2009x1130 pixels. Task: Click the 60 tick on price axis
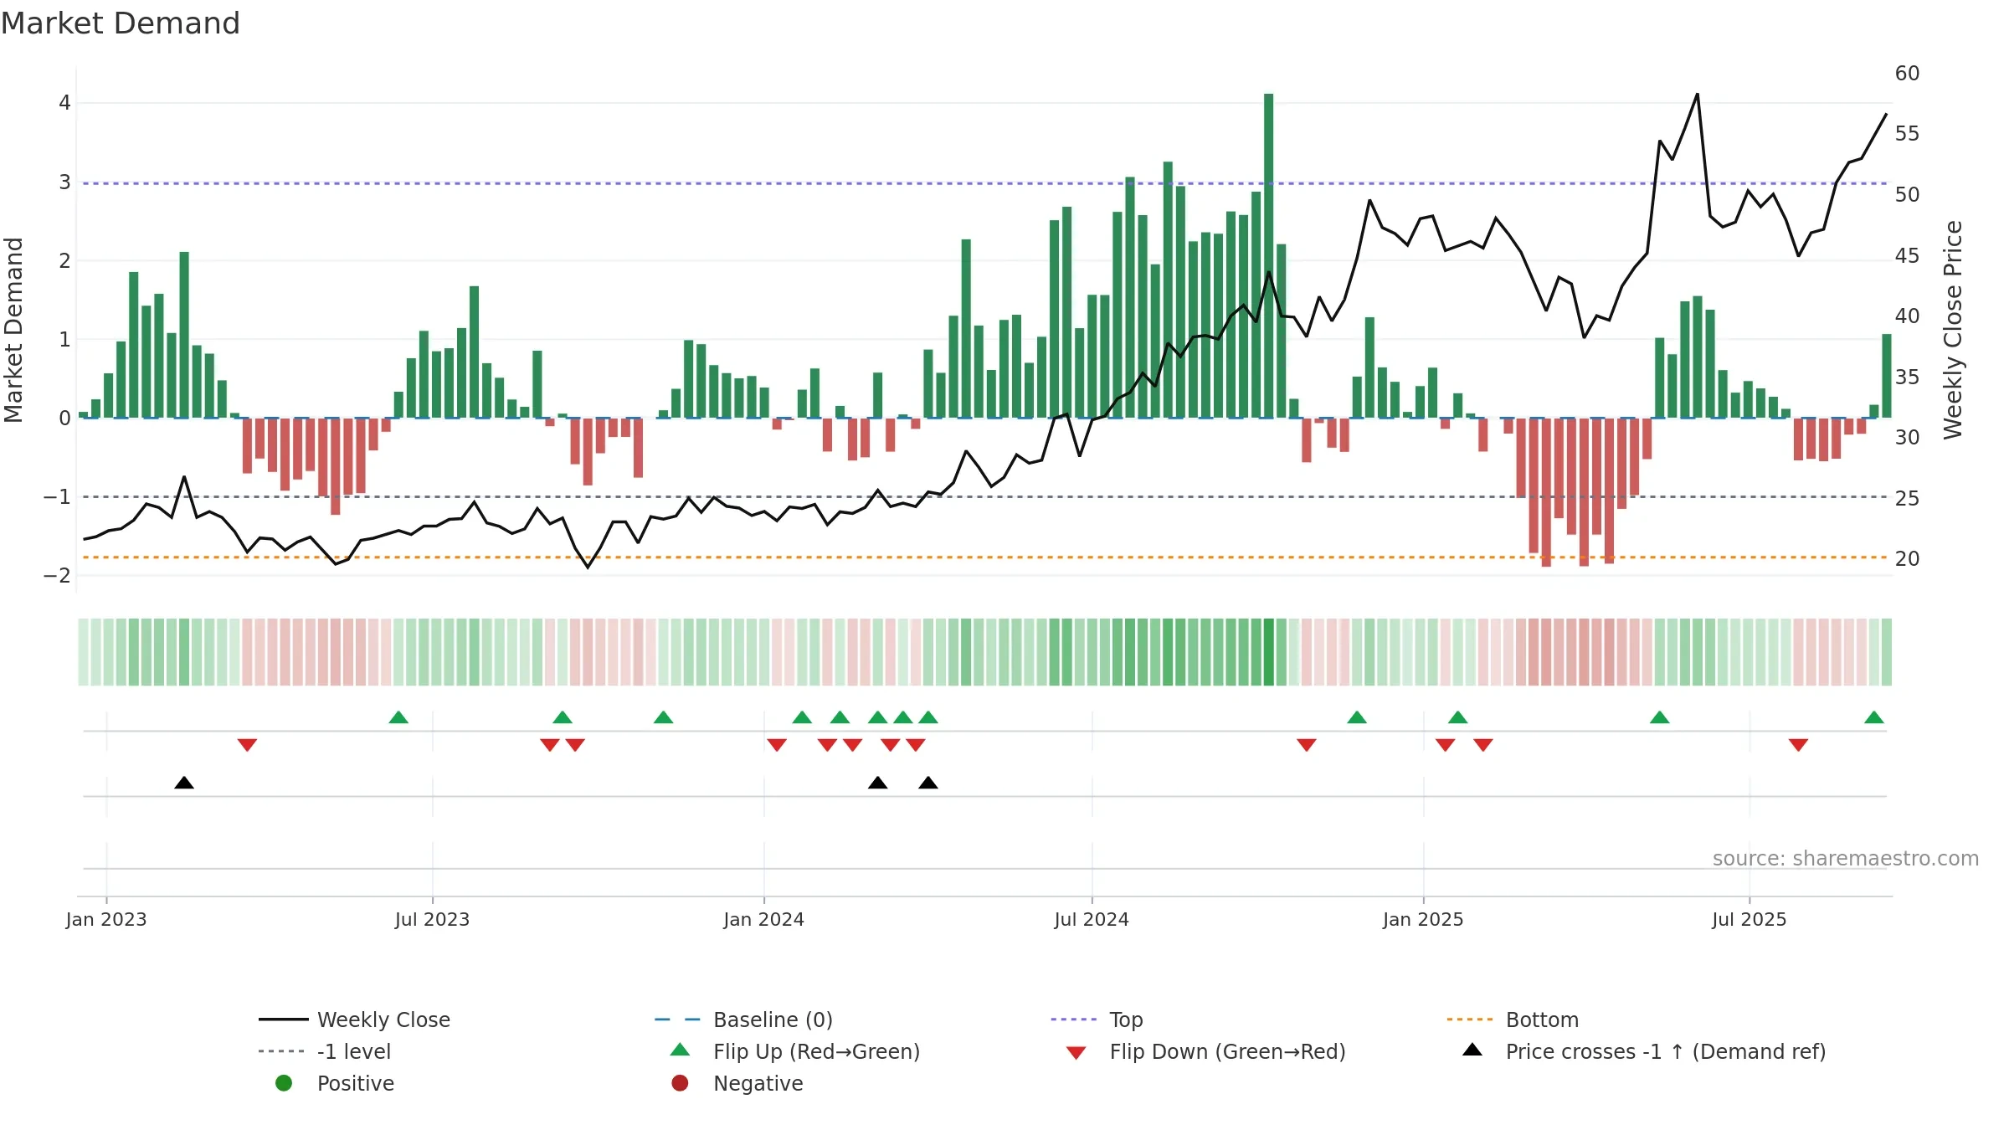click(x=1907, y=73)
